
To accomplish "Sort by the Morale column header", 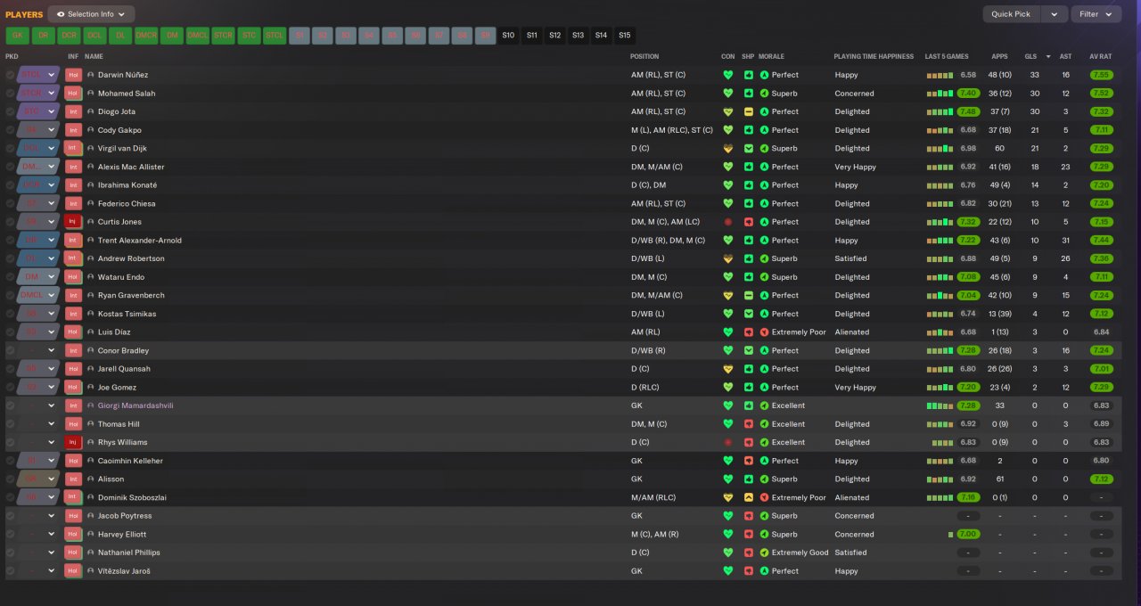I will (x=771, y=56).
